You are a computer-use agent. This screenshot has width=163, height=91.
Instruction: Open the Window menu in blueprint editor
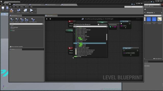(27, 7)
